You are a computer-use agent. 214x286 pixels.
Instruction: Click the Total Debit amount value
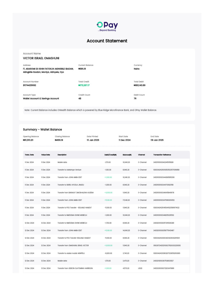click(x=140, y=85)
